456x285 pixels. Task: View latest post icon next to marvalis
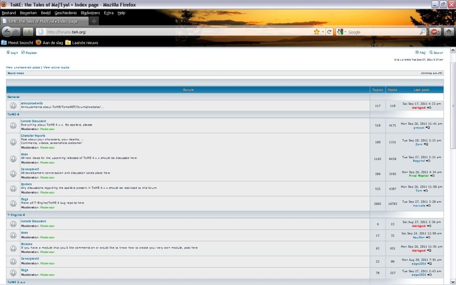429,206
